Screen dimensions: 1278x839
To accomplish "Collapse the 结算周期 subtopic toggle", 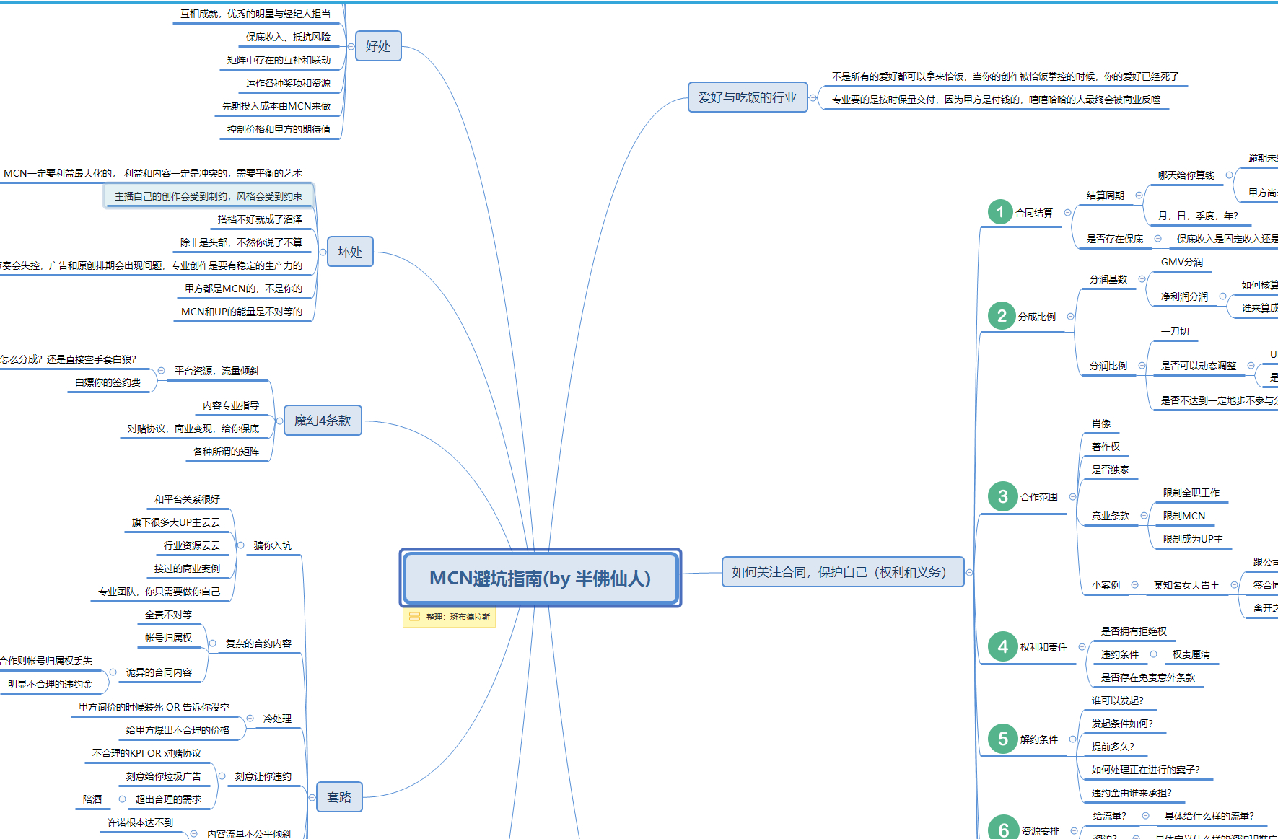I will pyautogui.click(x=1139, y=196).
